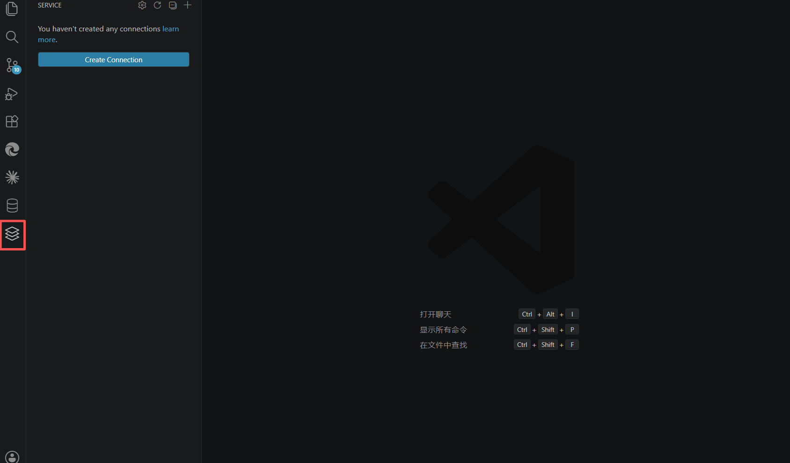Open the Database cylinder view
790x463 pixels.
(12, 206)
